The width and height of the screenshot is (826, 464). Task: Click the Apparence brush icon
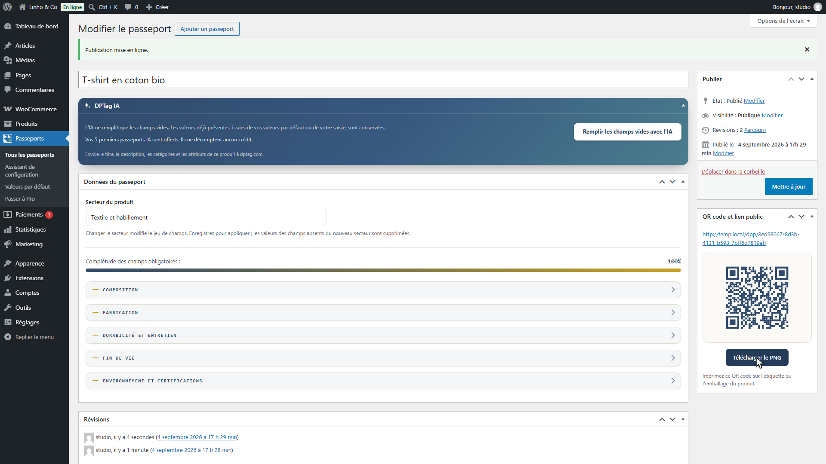(8, 263)
